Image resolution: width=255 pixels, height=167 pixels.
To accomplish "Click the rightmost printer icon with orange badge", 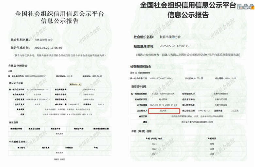I will click(251, 6).
